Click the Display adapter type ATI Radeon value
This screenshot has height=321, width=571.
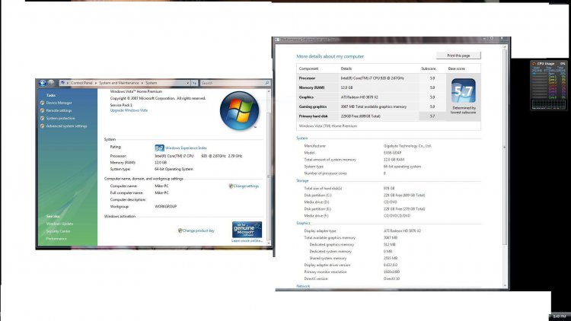402,230
